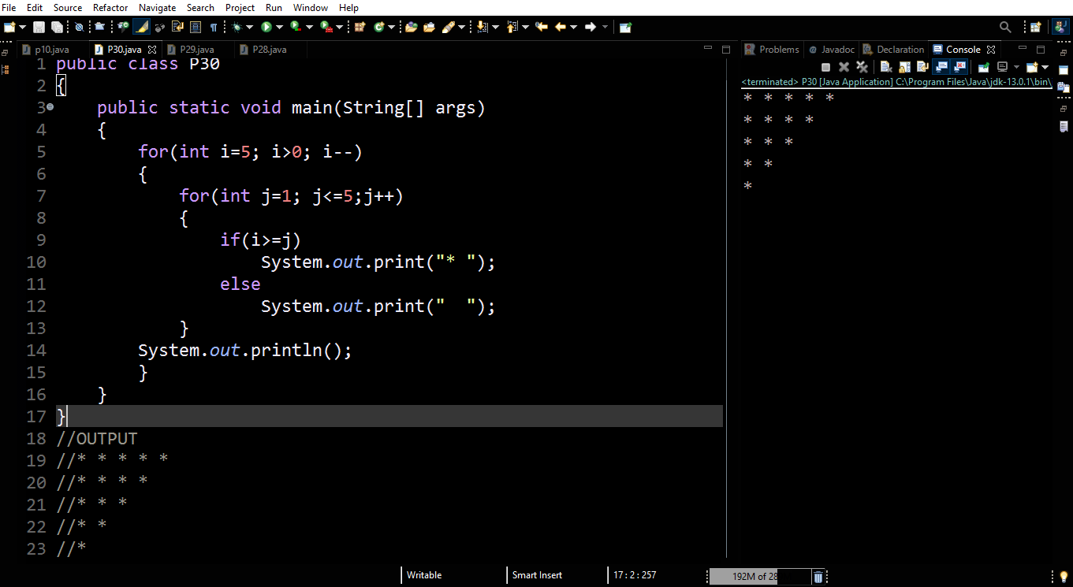
Task: Run Coverage analysis
Action: pos(293,26)
